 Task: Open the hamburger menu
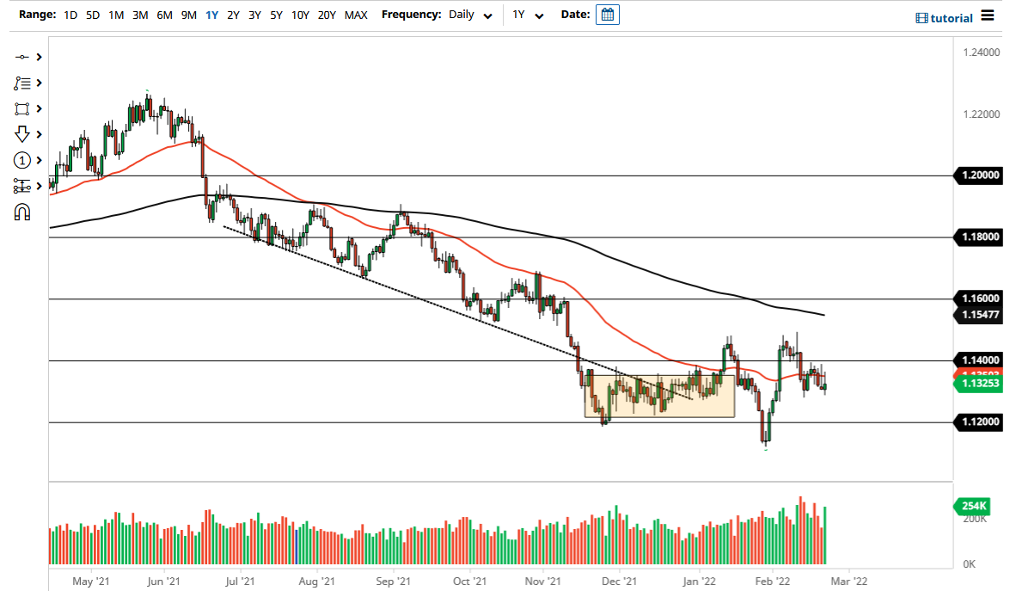pos(987,16)
